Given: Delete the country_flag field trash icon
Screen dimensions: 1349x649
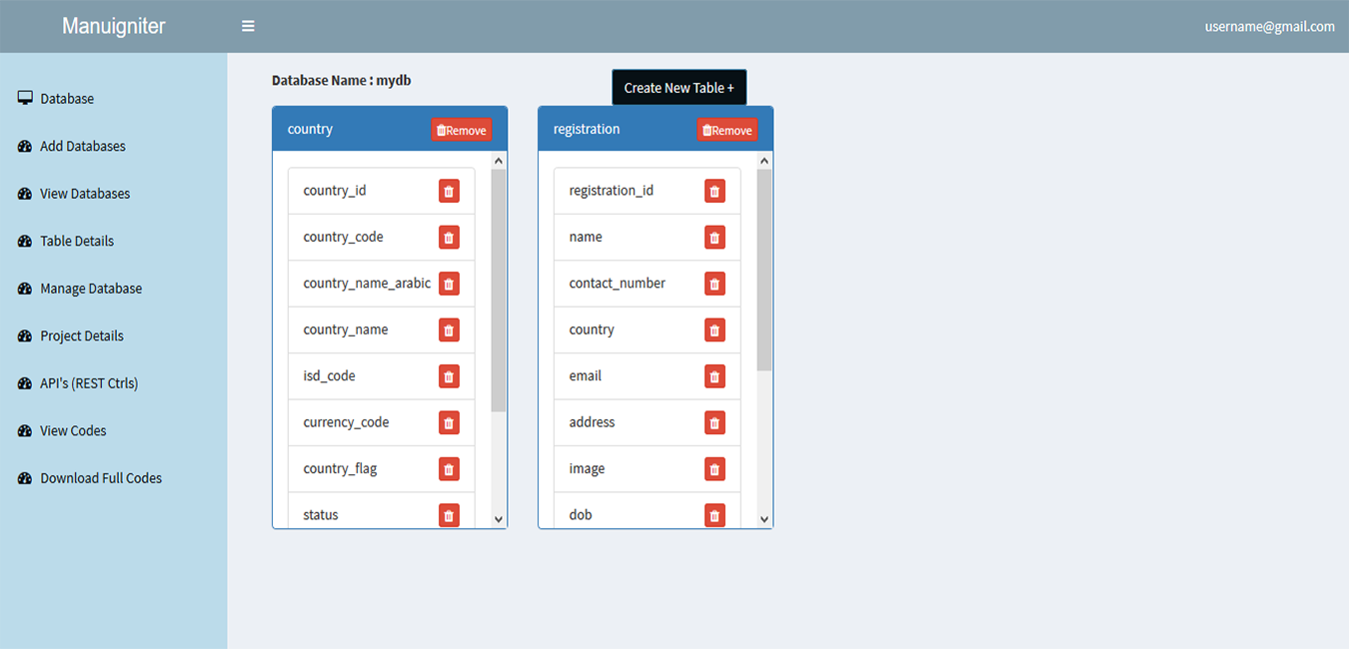Looking at the screenshot, I should [449, 469].
